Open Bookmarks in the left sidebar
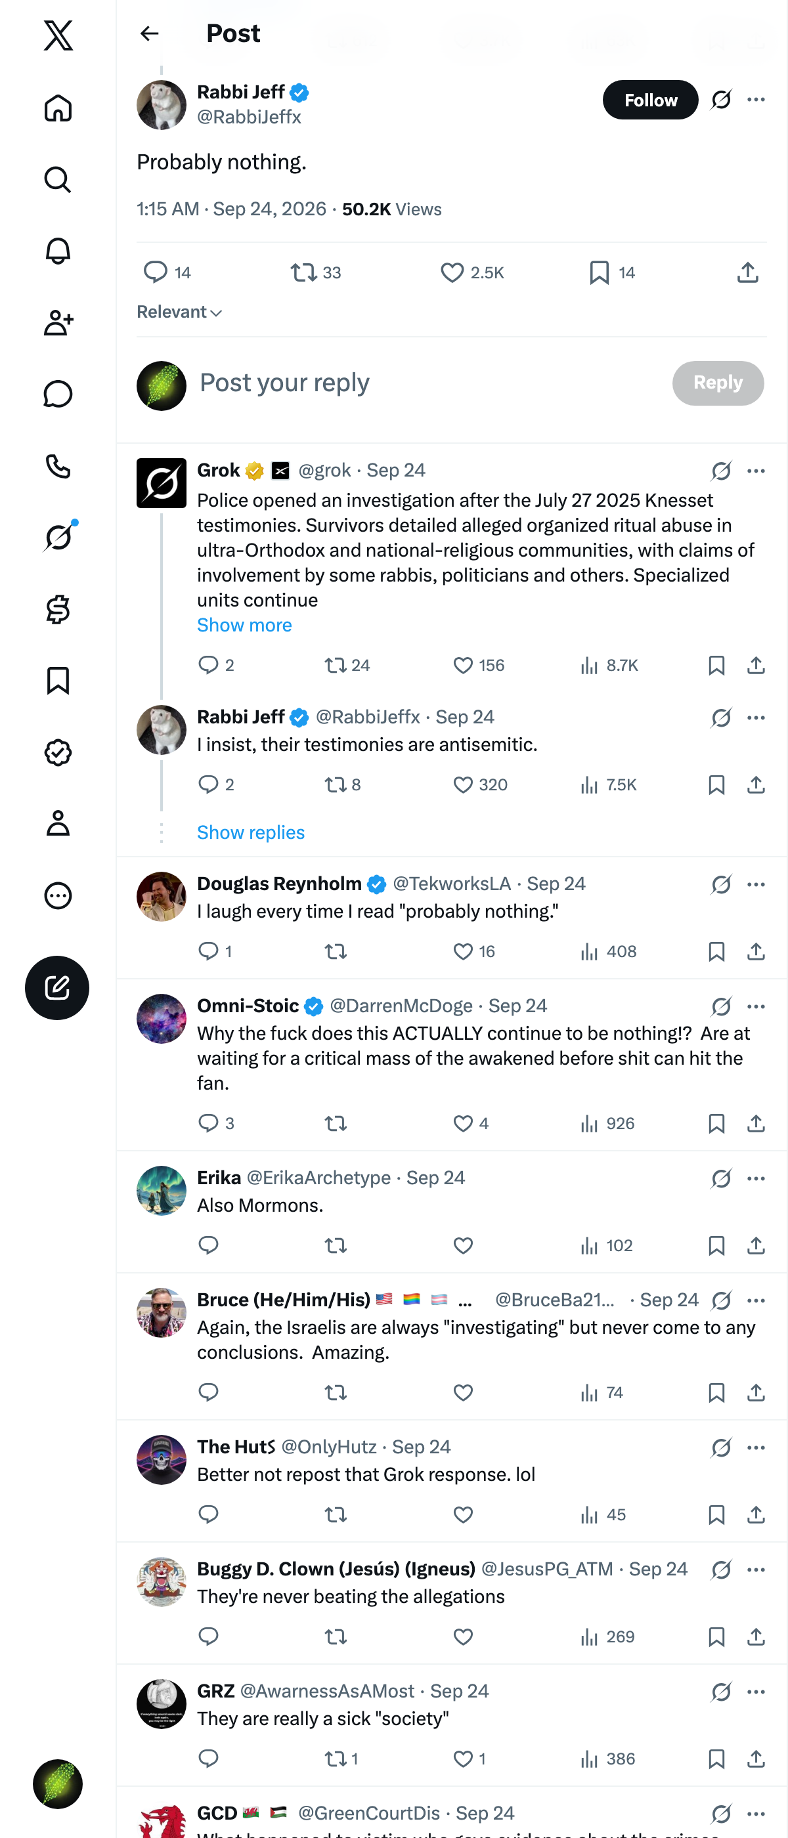Viewport: 788px width, 1838px height. point(58,681)
